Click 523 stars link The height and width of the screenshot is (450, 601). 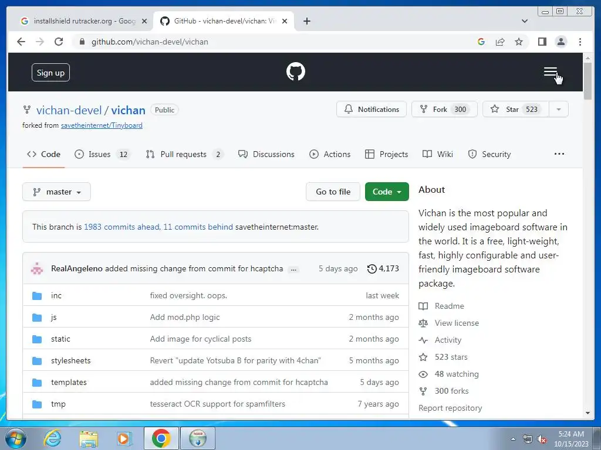[443, 357]
